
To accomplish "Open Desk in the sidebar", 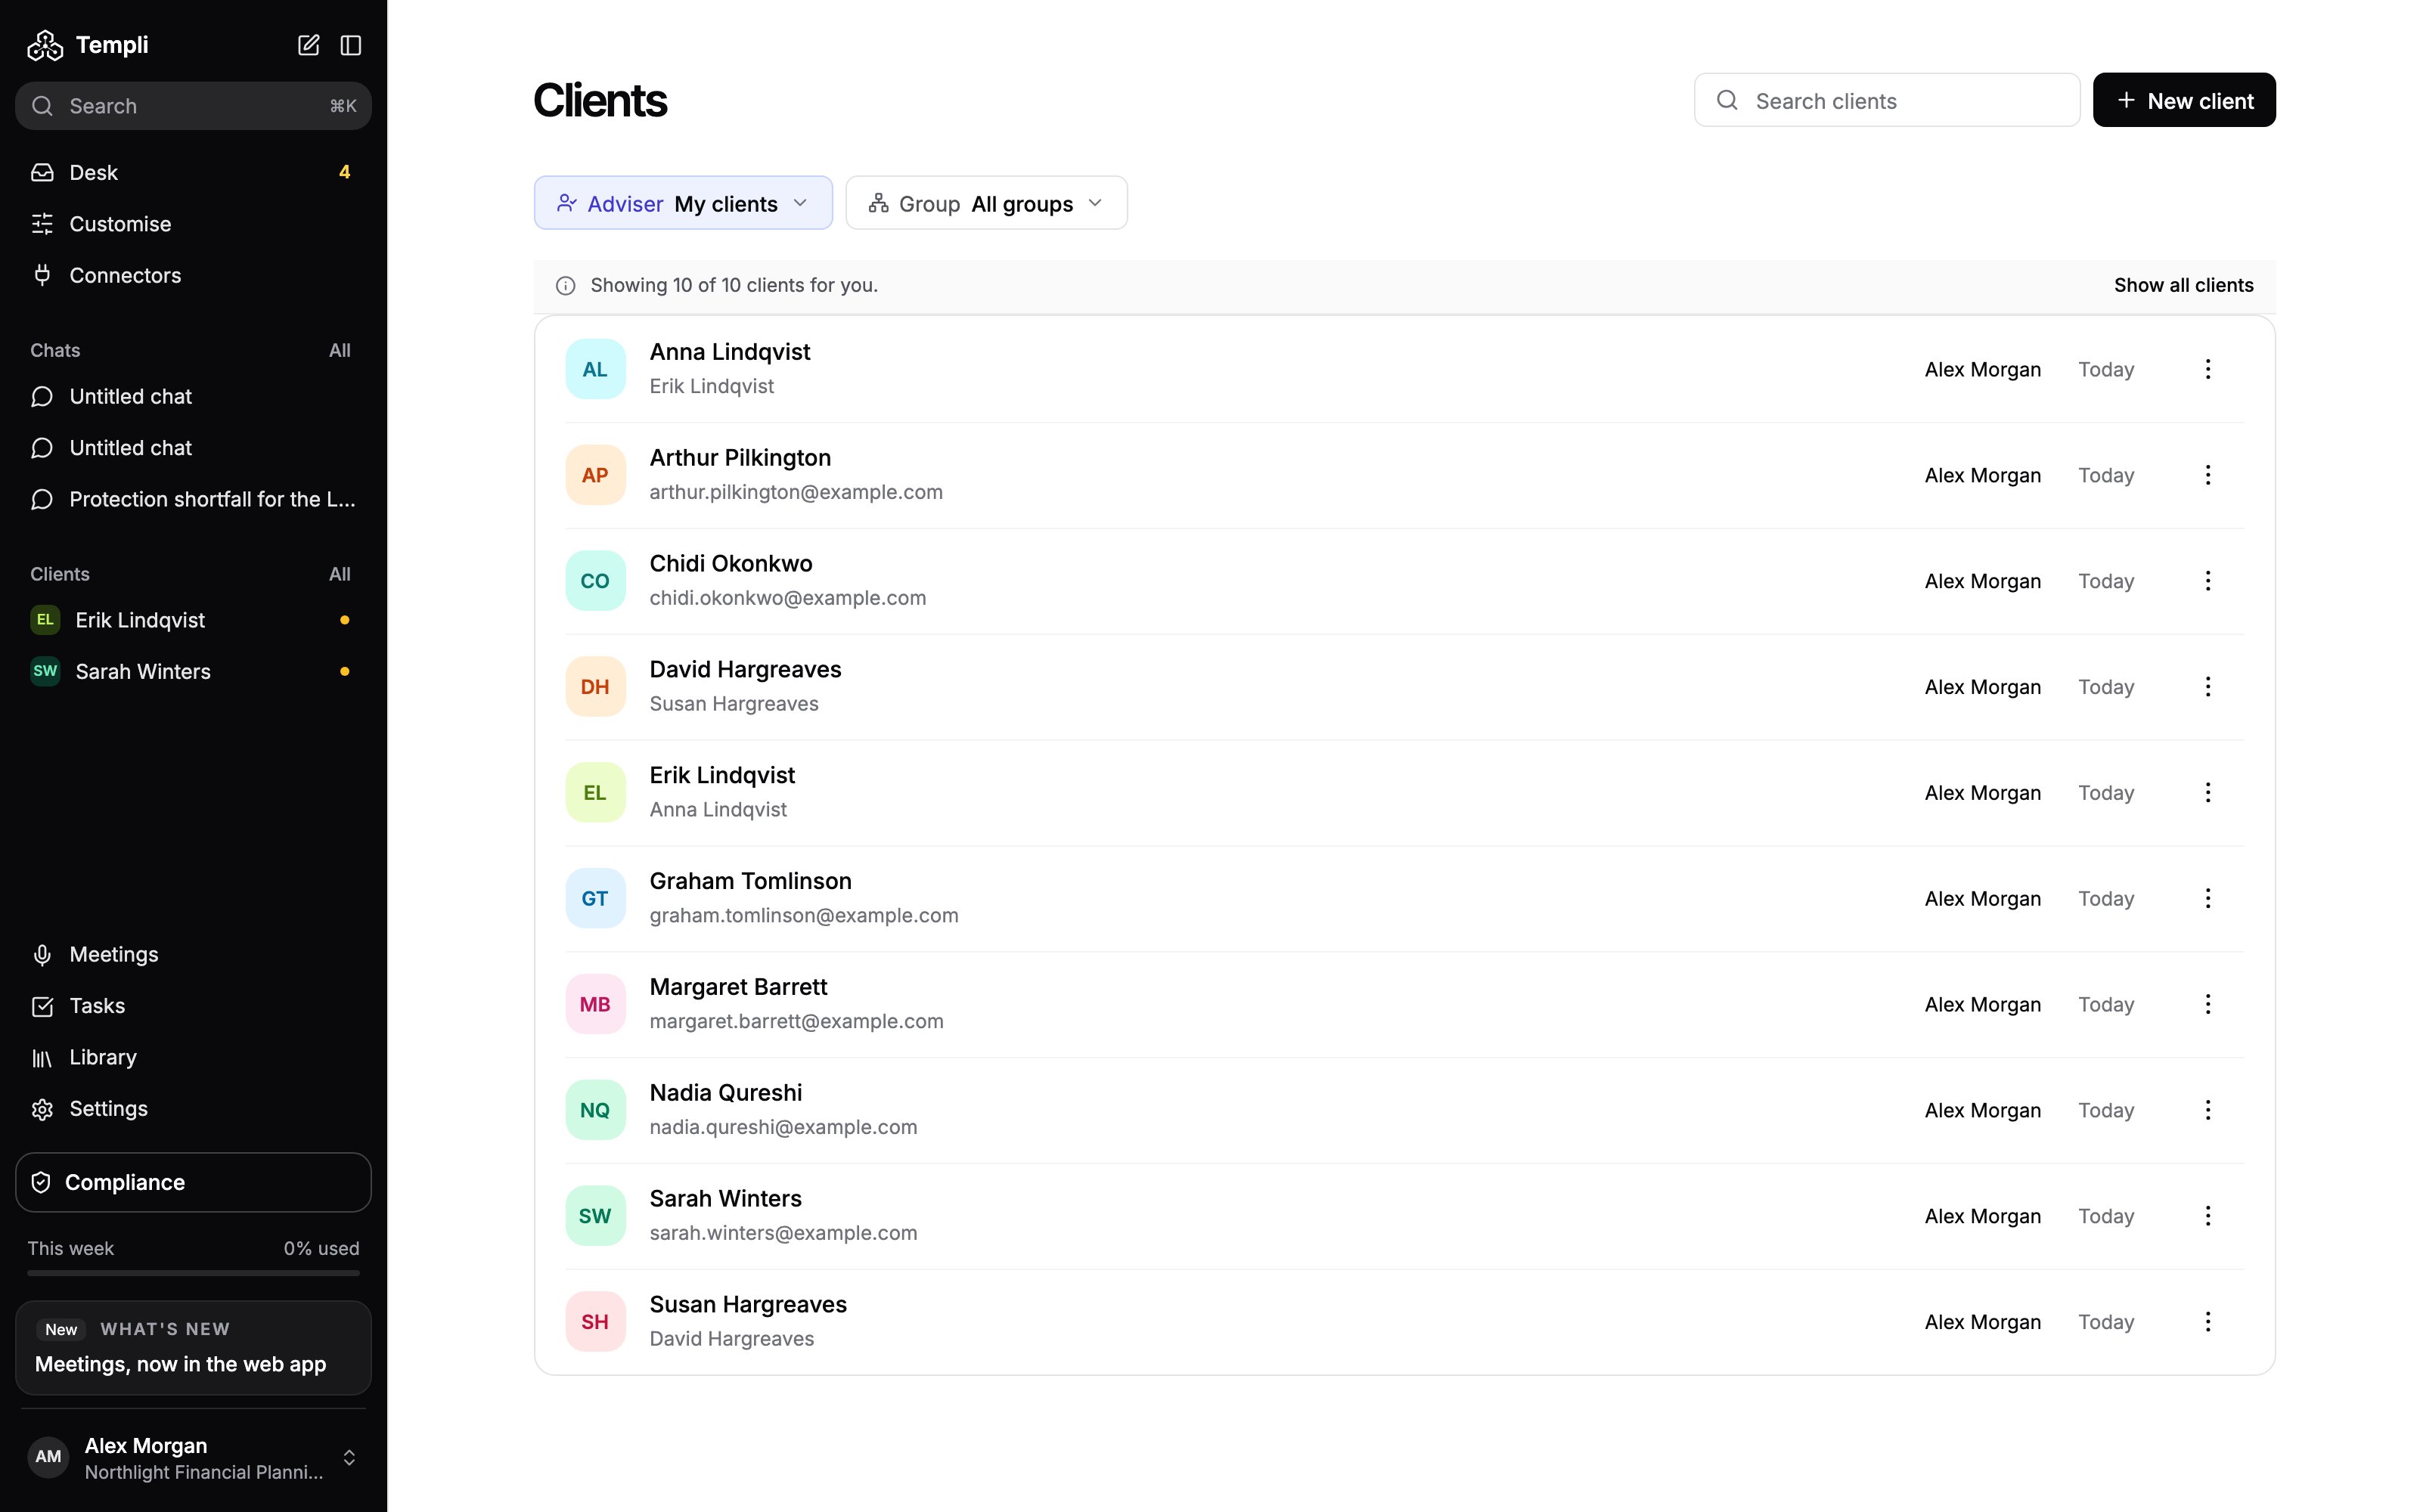I will (193, 172).
